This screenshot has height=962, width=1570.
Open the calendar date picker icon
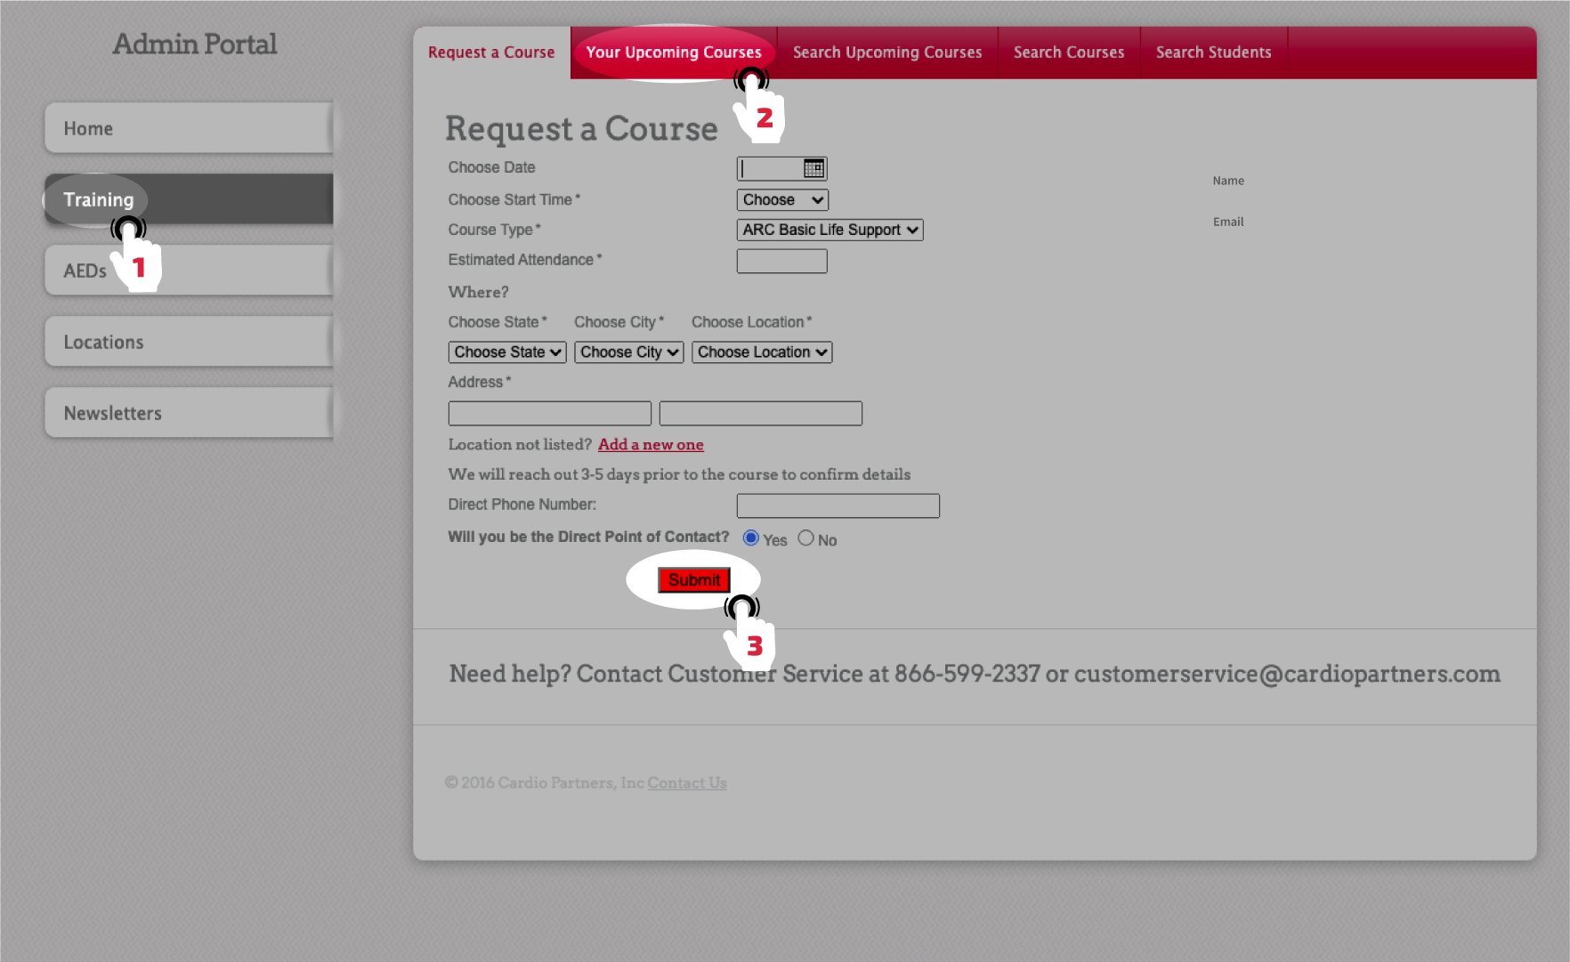[813, 168]
